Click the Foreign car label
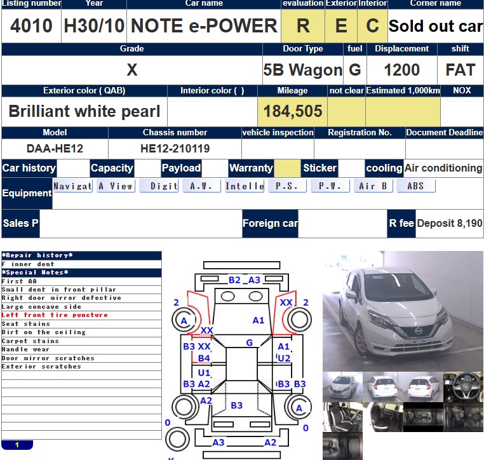Screen dimensions: 484x460 (x=270, y=224)
